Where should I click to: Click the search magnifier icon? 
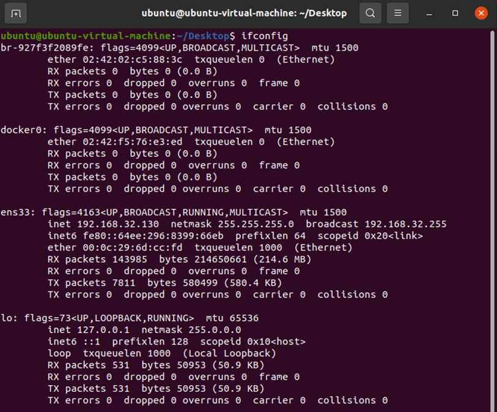coord(370,13)
